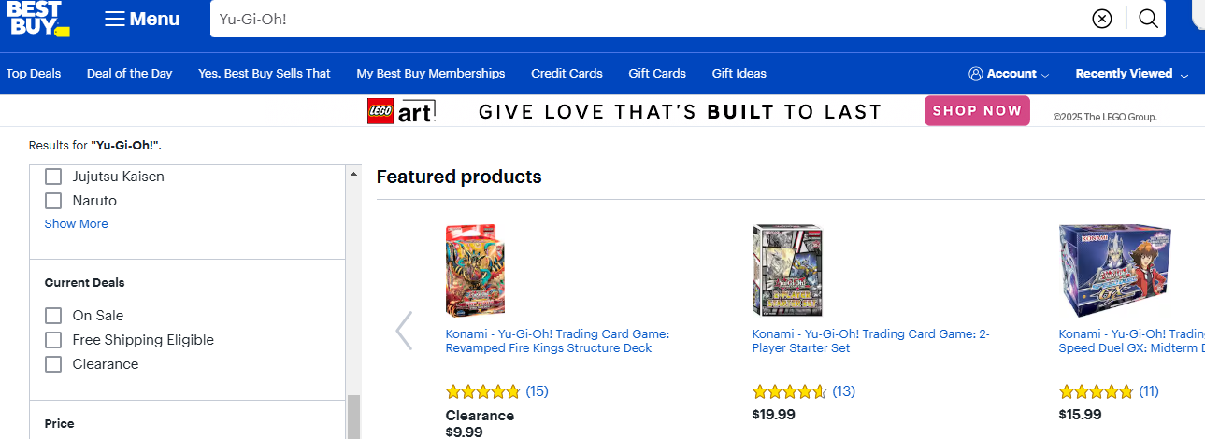Clear the search field text
This screenshot has height=439, width=1205.
[x=1102, y=19]
